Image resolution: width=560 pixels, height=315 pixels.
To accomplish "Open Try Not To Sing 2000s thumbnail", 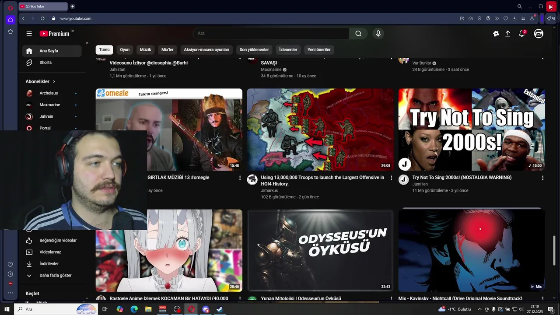I will tap(472, 129).
